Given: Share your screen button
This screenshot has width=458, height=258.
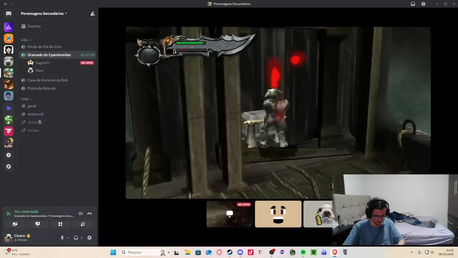Looking at the screenshot, I should [x=38, y=224].
